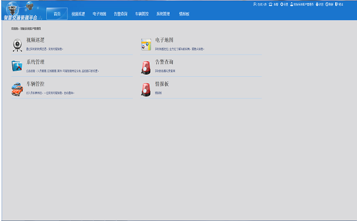This screenshot has height=221, width=357.
Task: Click the alarm light icon in top bar
Action: pyautogui.click(x=271, y=4)
